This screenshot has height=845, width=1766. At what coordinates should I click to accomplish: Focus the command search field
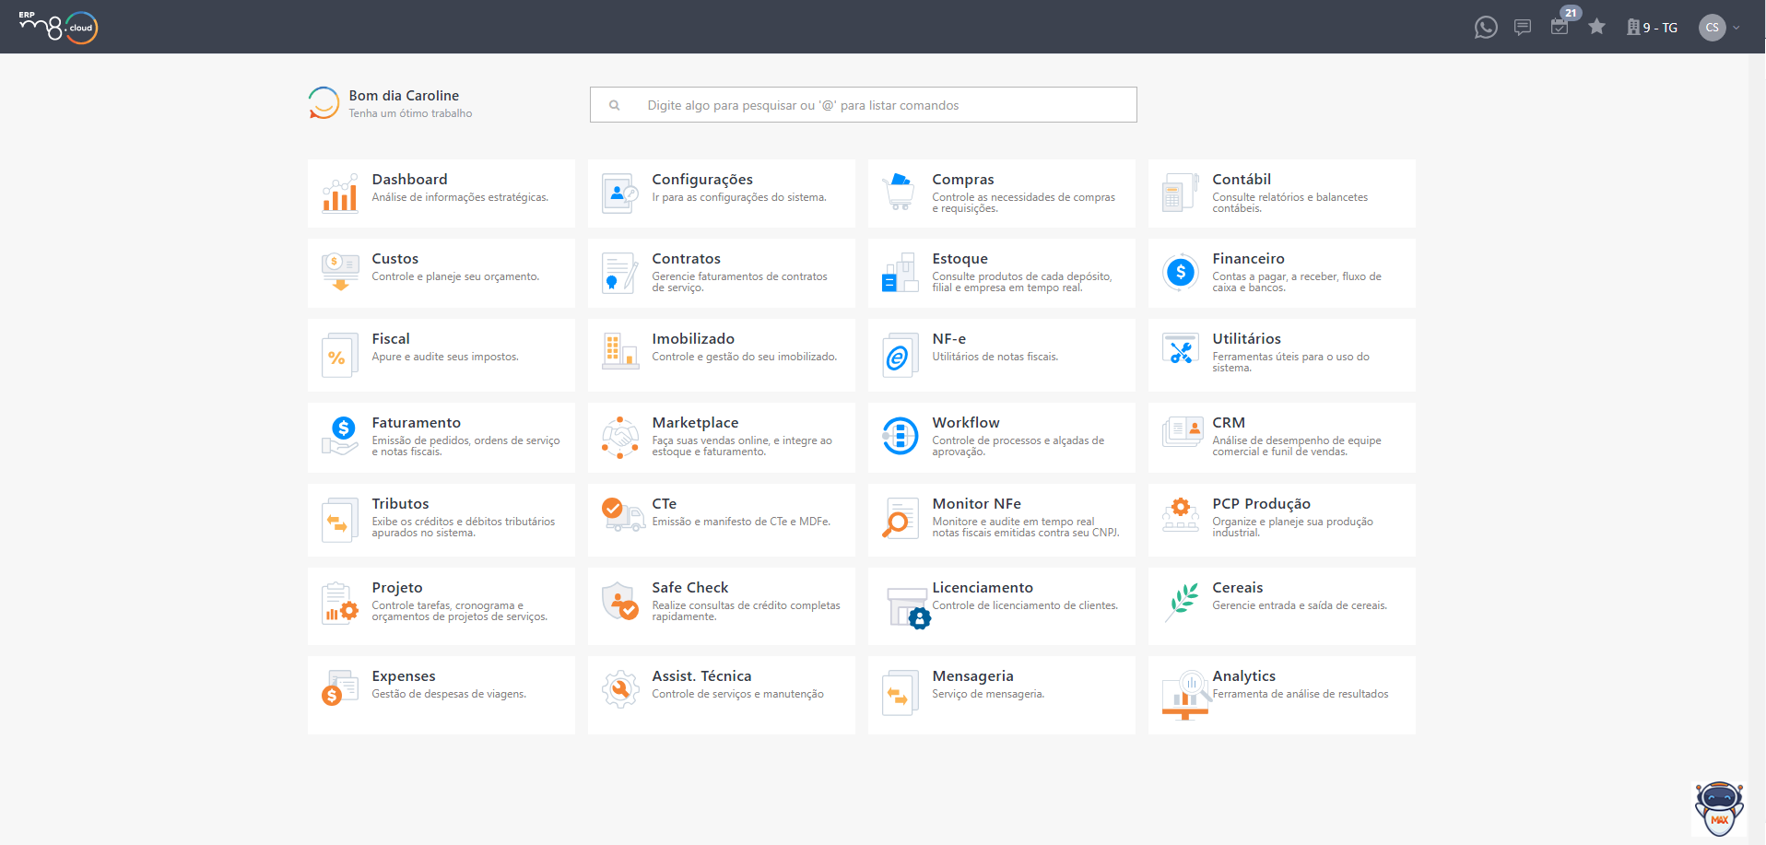(x=864, y=105)
